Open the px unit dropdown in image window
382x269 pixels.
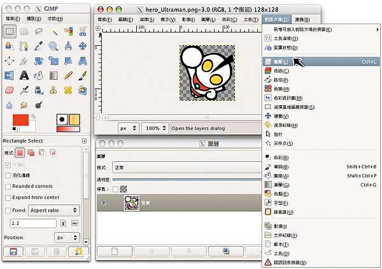(x=129, y=128)
